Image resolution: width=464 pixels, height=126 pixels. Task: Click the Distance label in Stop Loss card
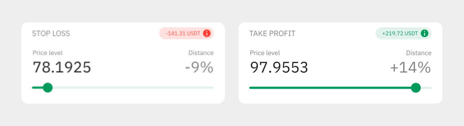201,53
